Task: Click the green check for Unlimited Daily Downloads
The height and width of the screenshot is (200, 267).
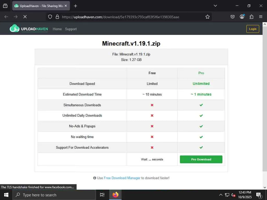Action: pos(201,116)
